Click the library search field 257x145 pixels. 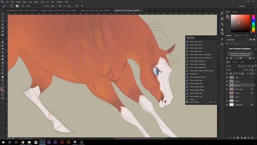(240, 43)
